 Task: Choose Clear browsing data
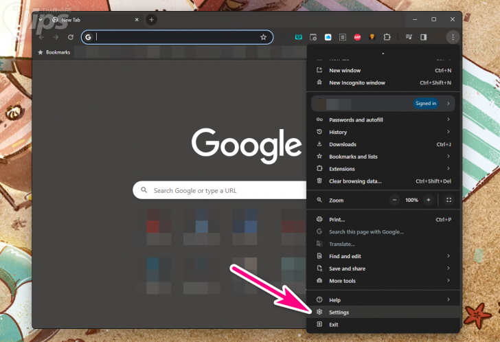[384, 181]
